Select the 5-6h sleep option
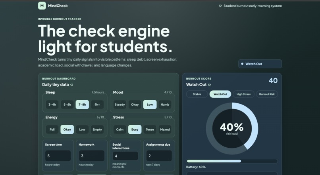This screenshot has height=175, width=320. 67,105
